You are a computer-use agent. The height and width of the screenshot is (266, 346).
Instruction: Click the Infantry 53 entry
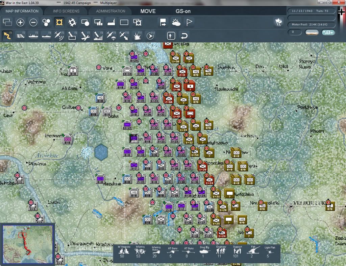(140, 252)
